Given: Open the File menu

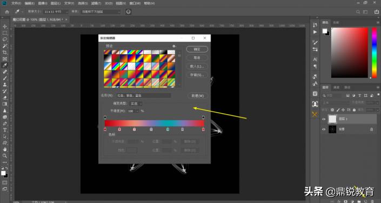Looking at the screenshot, I should pyautogui.click(x=16, y=3).
